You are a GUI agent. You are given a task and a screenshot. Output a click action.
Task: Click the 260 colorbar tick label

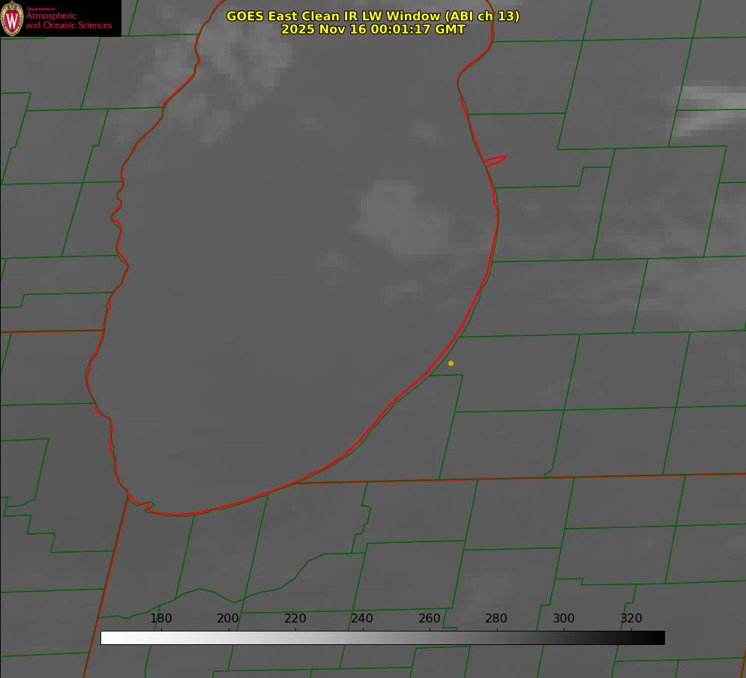430,619
